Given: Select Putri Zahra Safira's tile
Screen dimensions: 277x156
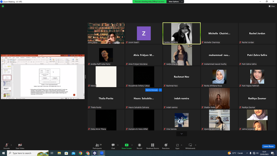Looking at the screenshot, I should click(x=257, y=55).
